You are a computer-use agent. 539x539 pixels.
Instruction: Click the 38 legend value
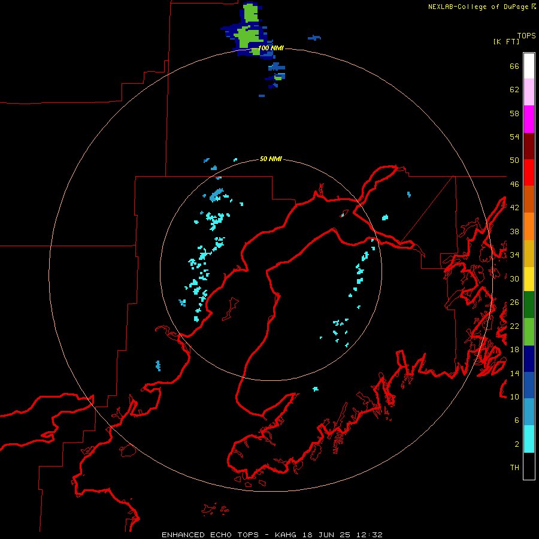click(x=514, y=231)
